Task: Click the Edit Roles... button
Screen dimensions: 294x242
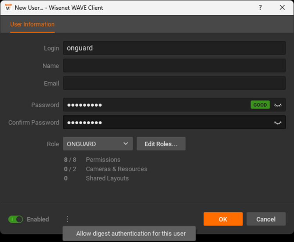Action: [x=161, y=144]
